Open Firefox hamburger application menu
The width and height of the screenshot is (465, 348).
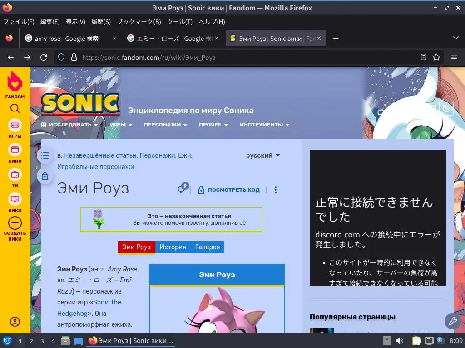[454, 57]
